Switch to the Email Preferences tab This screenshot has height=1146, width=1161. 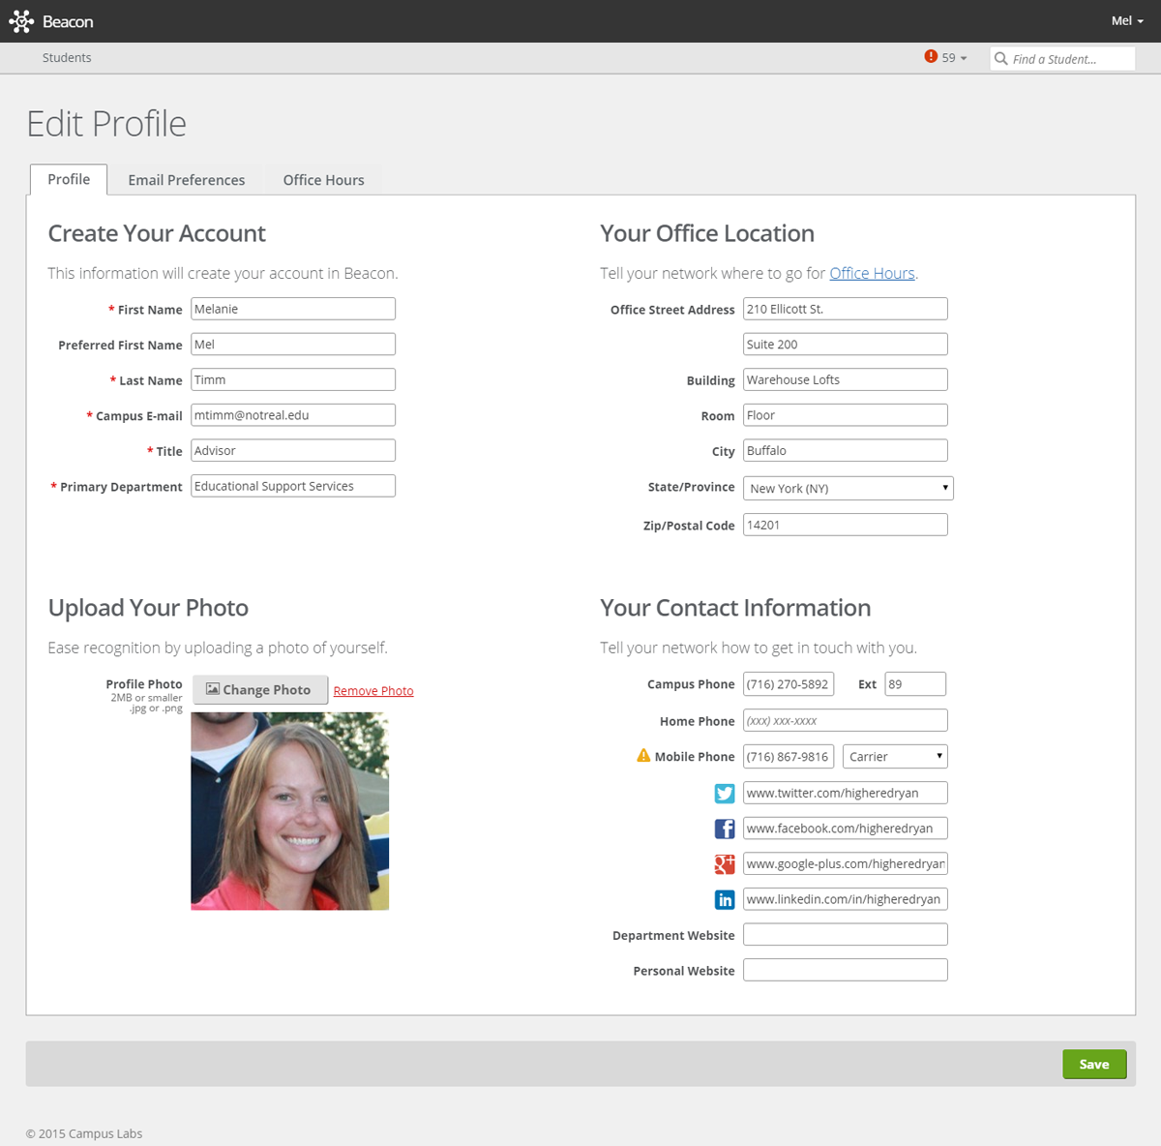(x=186, y=179)
